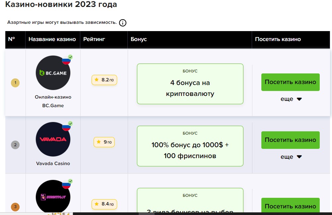Image resolution: width=332 pixels, height=215 pixels.
Task: Open the '100% бонус до 1000$' bonus box
Action: pos(190,146)
